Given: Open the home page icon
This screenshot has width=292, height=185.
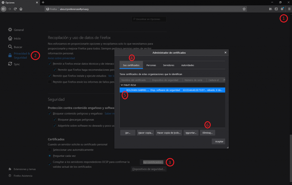Looking at the screenshot, I should point(21,9).
